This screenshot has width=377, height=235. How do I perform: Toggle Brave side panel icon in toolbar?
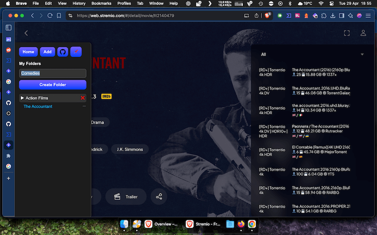coord(341,16)
